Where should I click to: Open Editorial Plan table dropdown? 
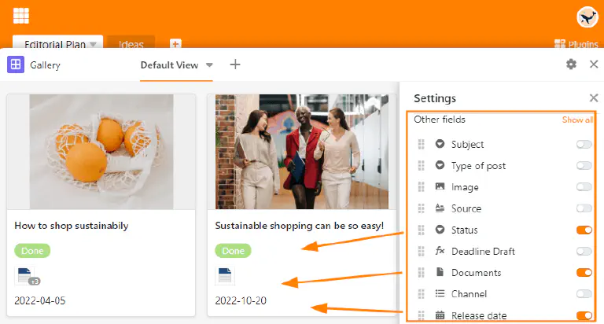(x=94, y=44)
